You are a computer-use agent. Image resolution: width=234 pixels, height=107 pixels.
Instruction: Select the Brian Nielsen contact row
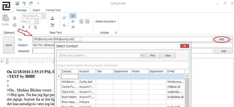pos(121,97)
